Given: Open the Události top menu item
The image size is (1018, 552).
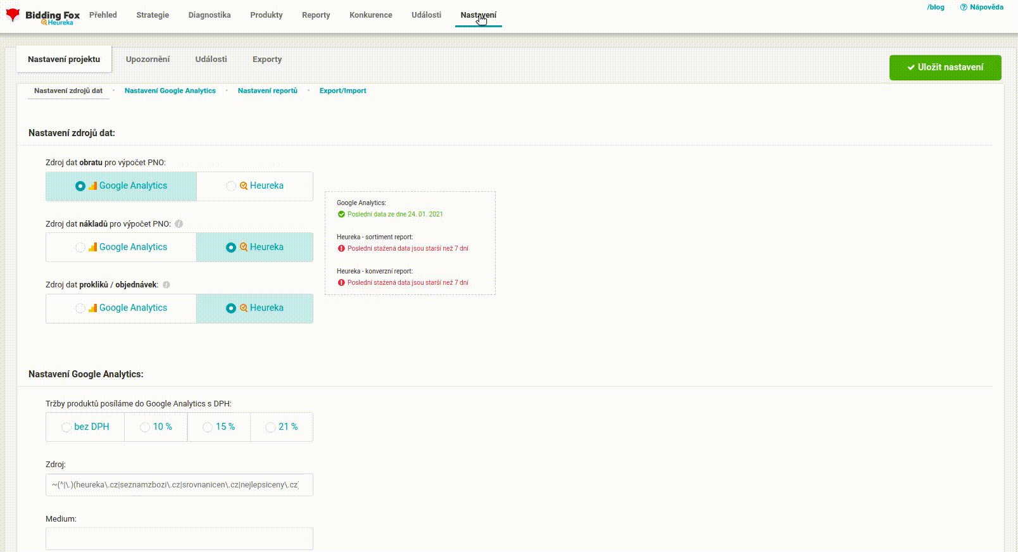Looking at the screenshot, I should tap(426, 15).
